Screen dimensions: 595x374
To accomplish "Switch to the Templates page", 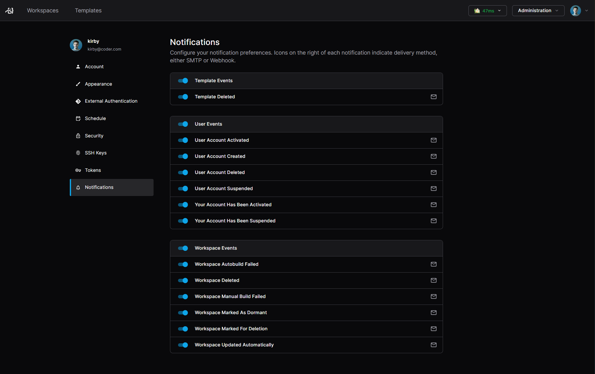I will 88,10.
